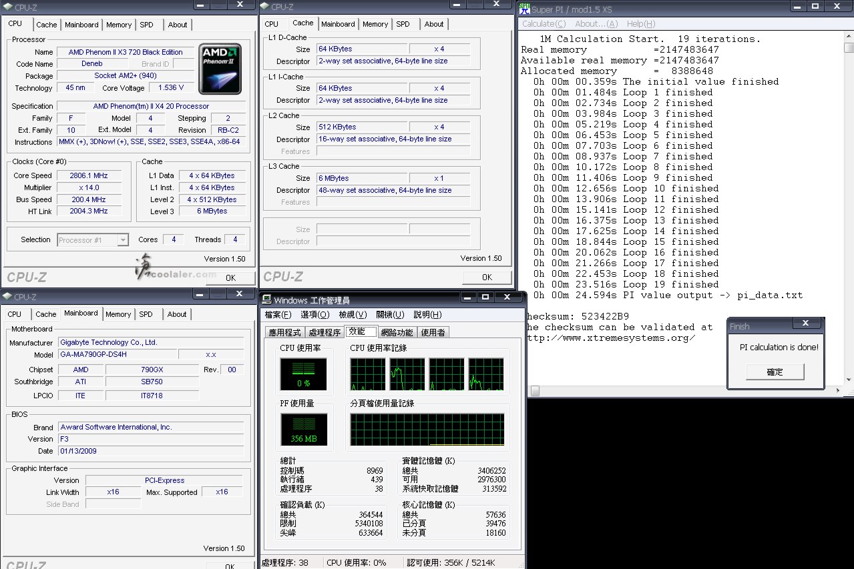This screenshot has width=854, height=569.
Task: Click title bar icon of motherboard-info CPU-Z window
Action: [x=7, y=297]
